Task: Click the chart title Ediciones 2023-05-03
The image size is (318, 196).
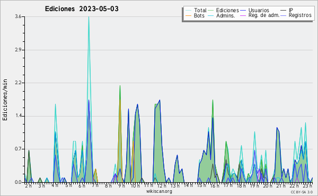Action: (x=82, y=9)
